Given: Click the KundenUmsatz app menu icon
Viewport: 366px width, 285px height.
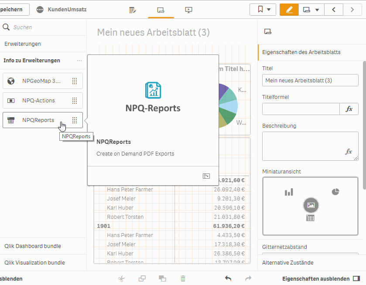Looking at the screenshot, I should click(x=40, y=10).
